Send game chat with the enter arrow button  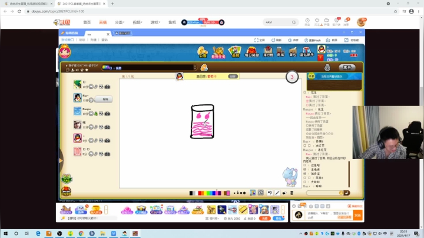346,193
